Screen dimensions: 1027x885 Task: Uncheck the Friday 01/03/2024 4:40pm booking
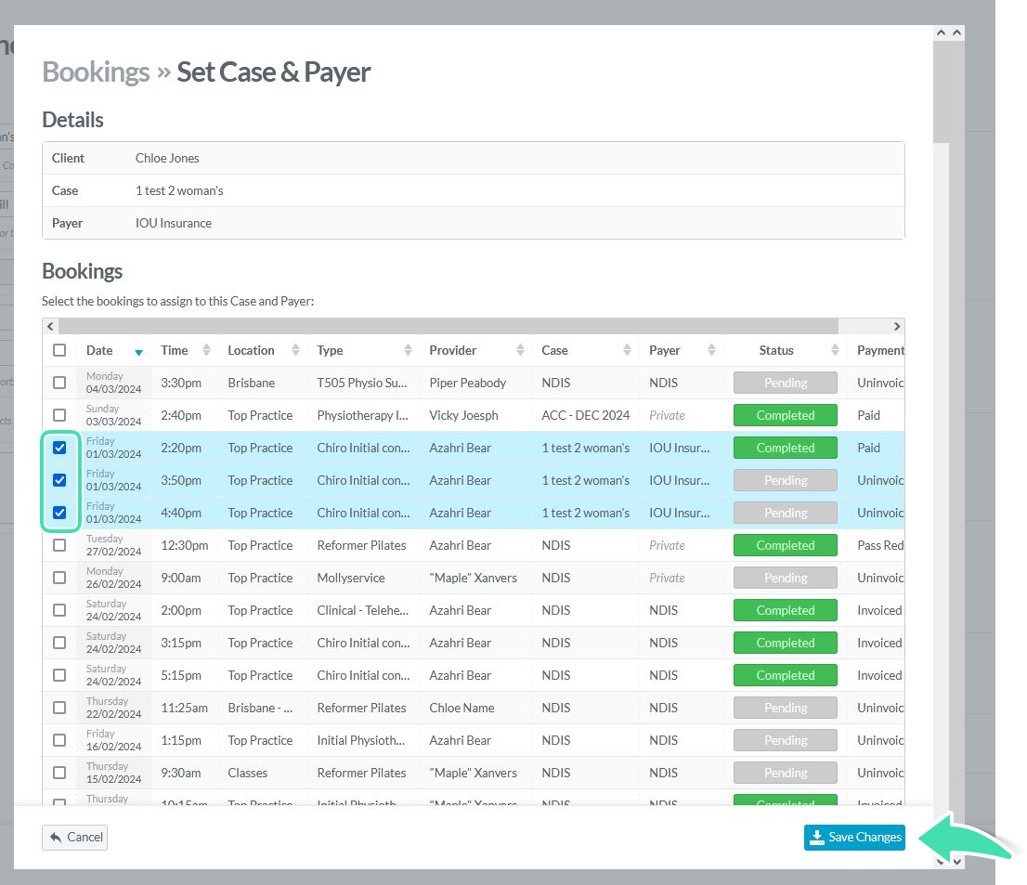click(x=59, y=513)
